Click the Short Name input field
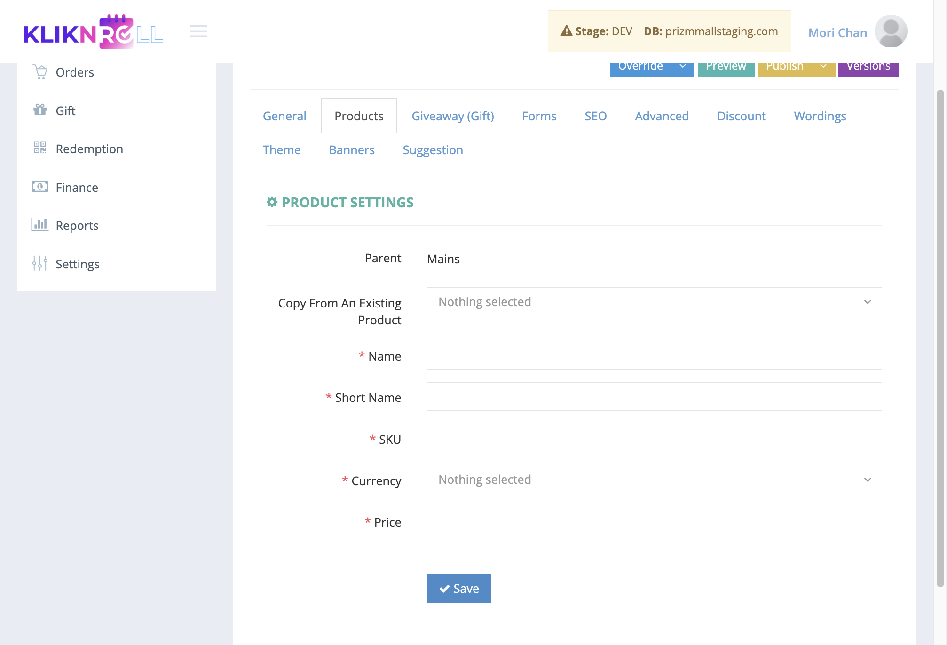947x645 pixels. click(654, 396)
